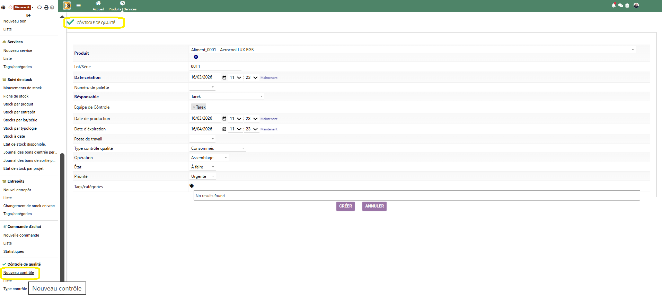Viewport: 662px width, 295px height.
Task: Click the blue plus icon under Produit
Action: pyautogui.click(x=196, y=57)
